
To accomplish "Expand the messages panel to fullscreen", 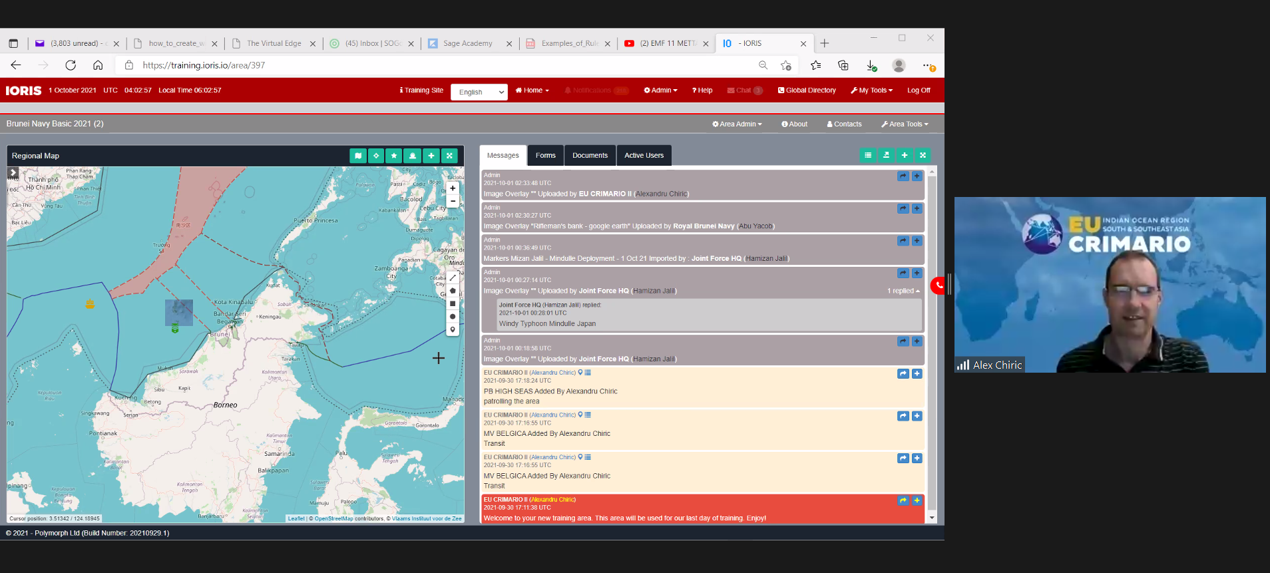I will click(923, 155).
